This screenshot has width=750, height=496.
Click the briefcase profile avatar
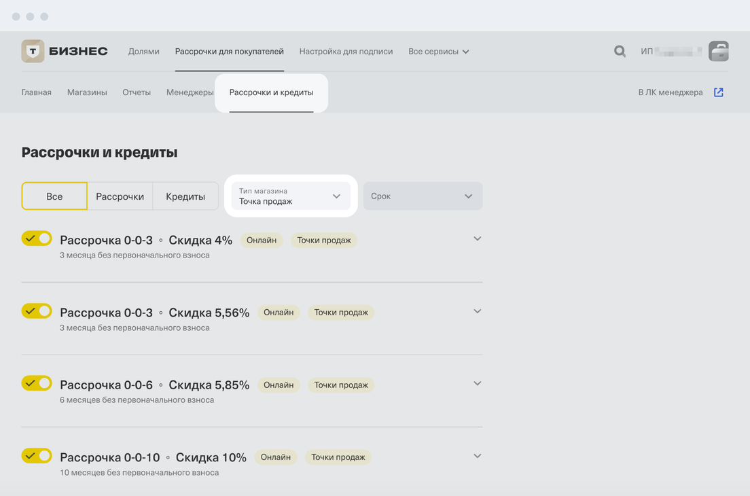tap(718, 52)
